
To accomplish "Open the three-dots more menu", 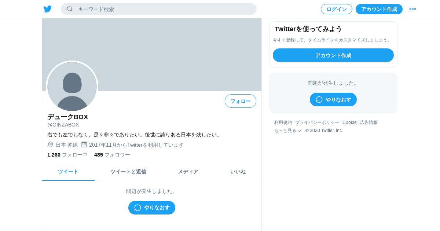I will 413,9.
